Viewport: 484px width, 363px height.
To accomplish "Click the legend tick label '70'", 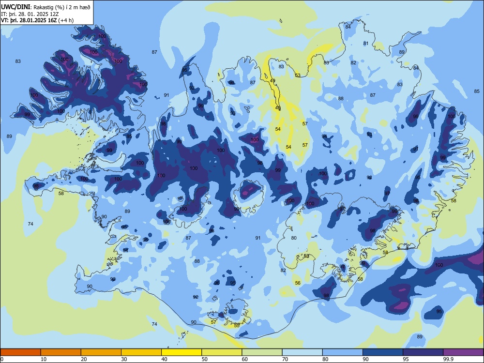I will pyautogui.click(x=285, y=359).
